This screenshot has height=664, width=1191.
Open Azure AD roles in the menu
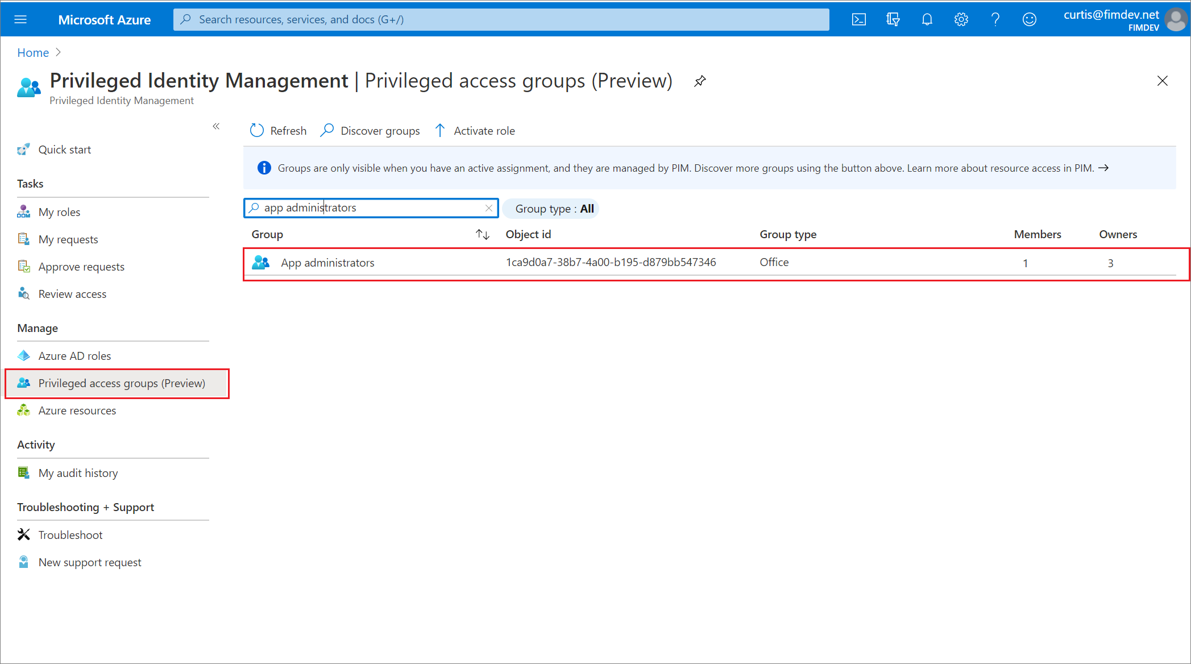tap(74, 356)
